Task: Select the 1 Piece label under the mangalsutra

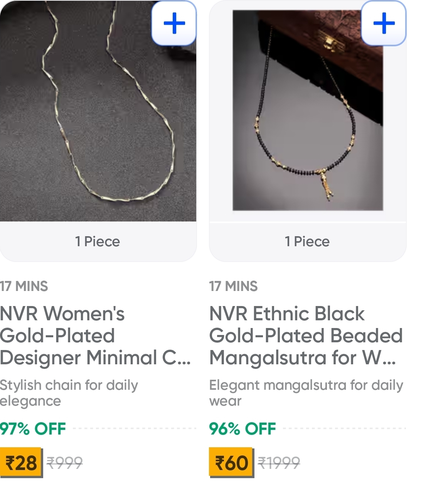Action: (307, 242)
